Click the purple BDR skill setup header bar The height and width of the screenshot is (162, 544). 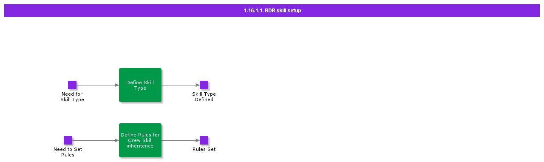(x=272, y=11)
